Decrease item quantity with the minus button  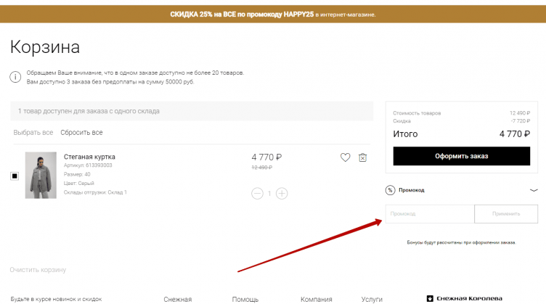click(x=258, y=194)
